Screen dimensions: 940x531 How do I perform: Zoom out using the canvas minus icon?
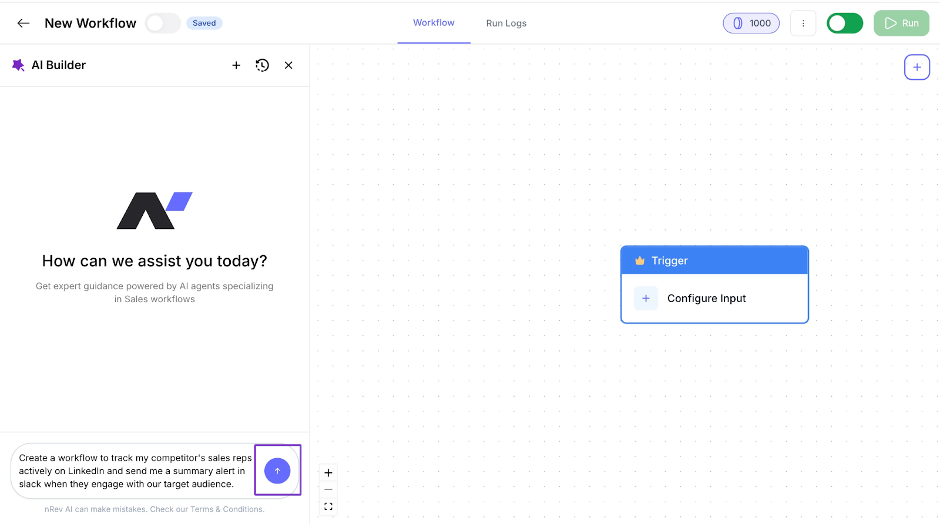click(328, 489)
